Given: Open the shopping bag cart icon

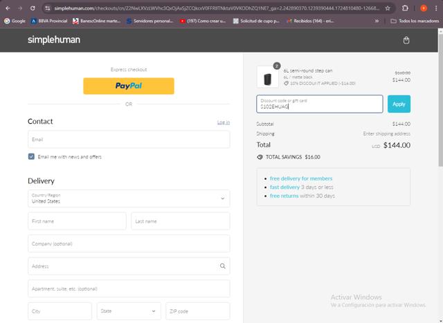Looking at the screenshot, I should (x=406, y=40).
